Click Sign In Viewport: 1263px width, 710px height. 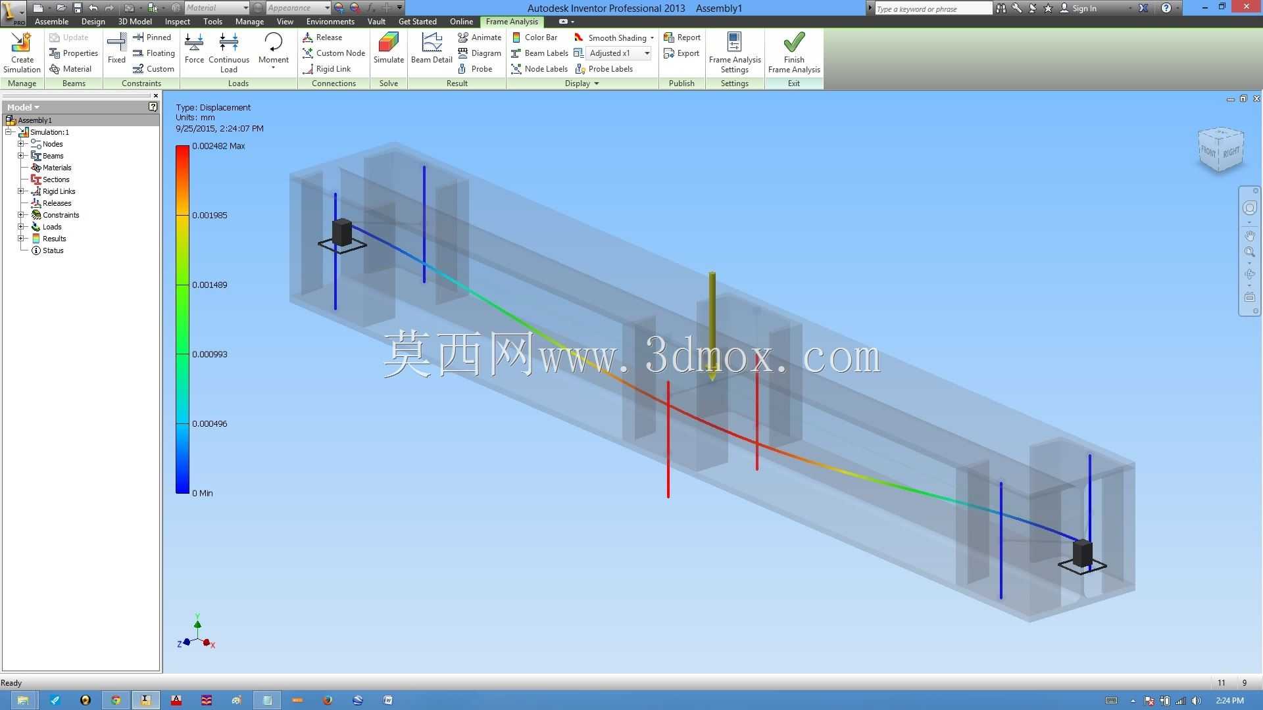point(1077,8)
